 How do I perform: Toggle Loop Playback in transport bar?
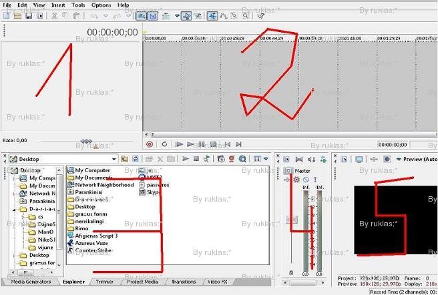click(164, 144)
